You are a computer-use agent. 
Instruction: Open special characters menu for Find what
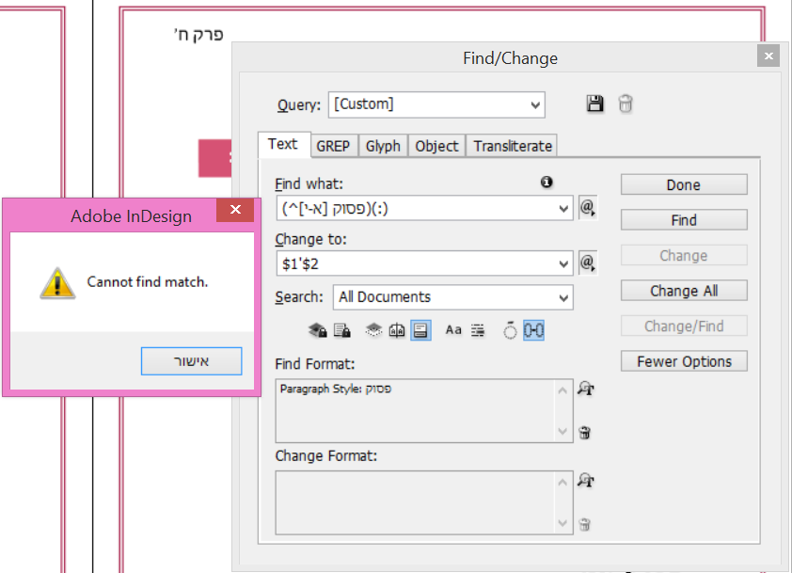(x=588, y=208)
